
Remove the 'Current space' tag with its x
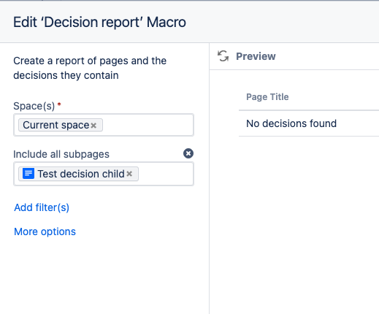pos(93,126)
